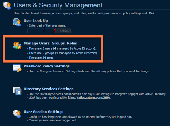Focus the user name search field
The height and width of the screenshot is (126, 170).
[41, 31]
